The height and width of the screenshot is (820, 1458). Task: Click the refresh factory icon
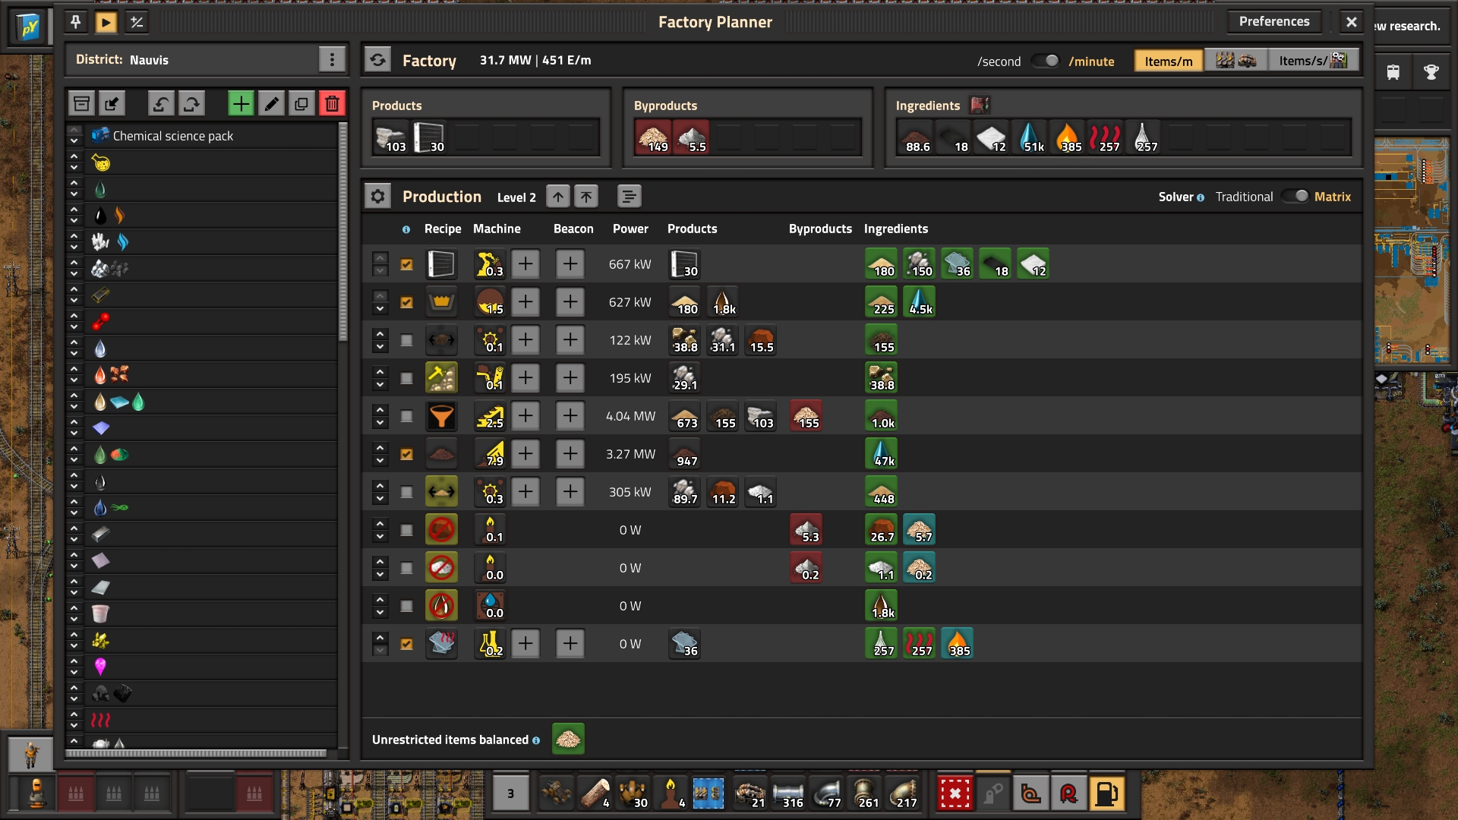(x=377, y=60)
